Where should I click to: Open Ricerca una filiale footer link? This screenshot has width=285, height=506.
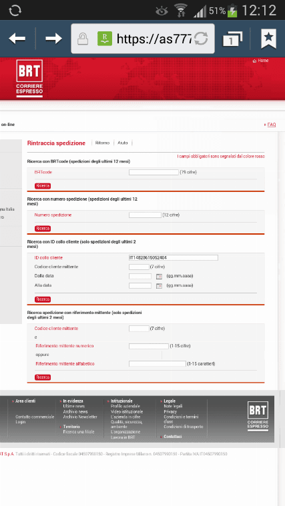pos(79,432)
